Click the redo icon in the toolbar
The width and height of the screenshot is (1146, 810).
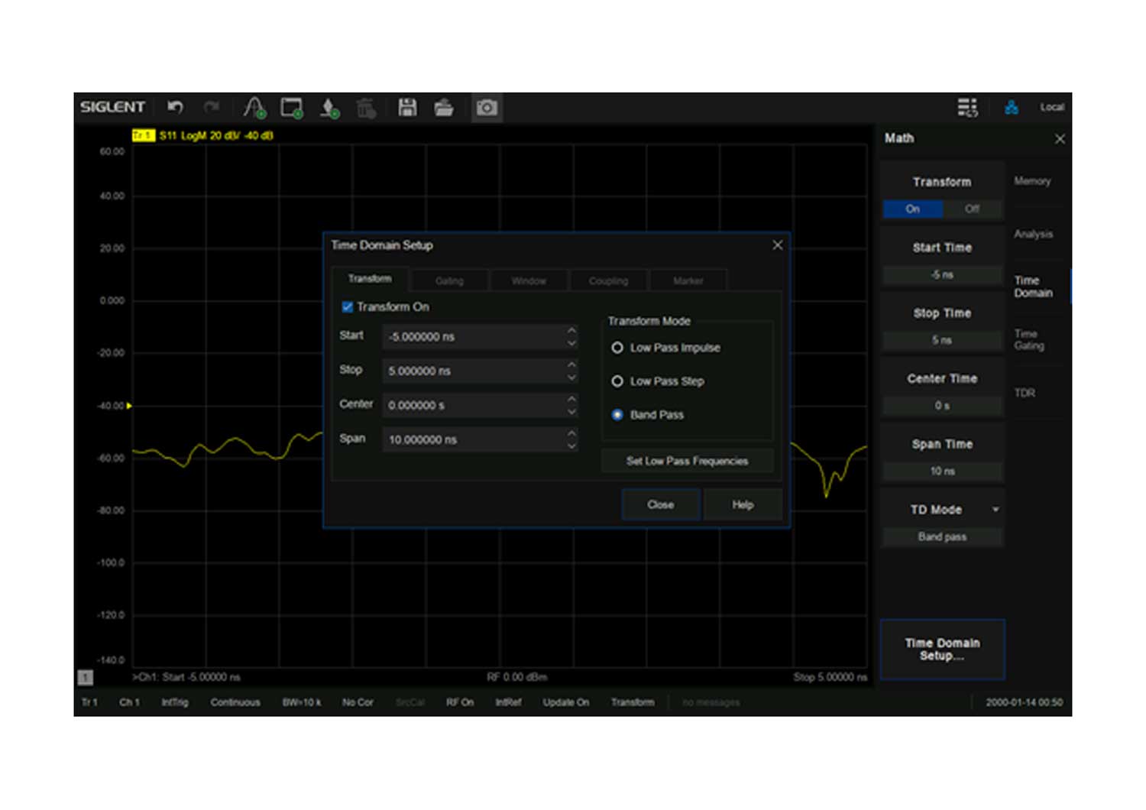coord(212,107)
